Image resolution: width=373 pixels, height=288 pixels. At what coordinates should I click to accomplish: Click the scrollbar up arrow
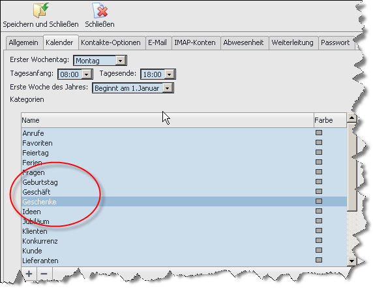(351, 118)
